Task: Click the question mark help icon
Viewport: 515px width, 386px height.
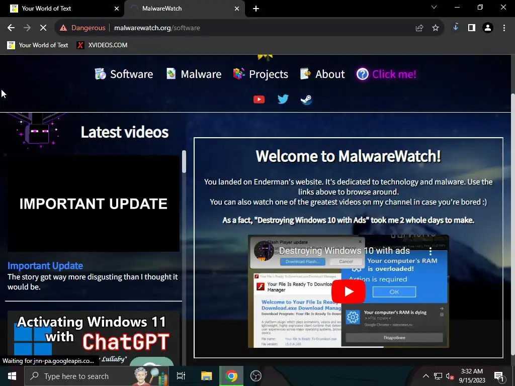Action: point(362,74)
